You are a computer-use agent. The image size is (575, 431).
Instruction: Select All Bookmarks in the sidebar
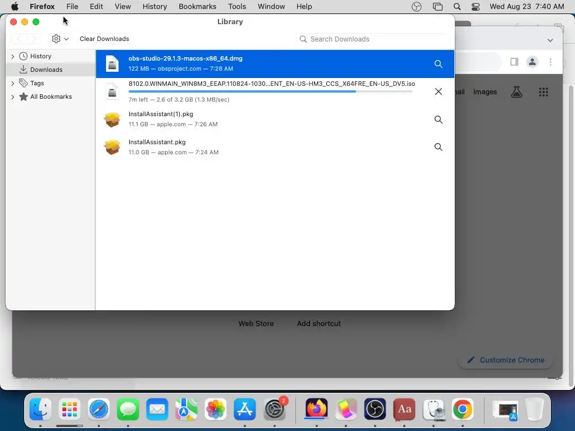click(51, 97)
